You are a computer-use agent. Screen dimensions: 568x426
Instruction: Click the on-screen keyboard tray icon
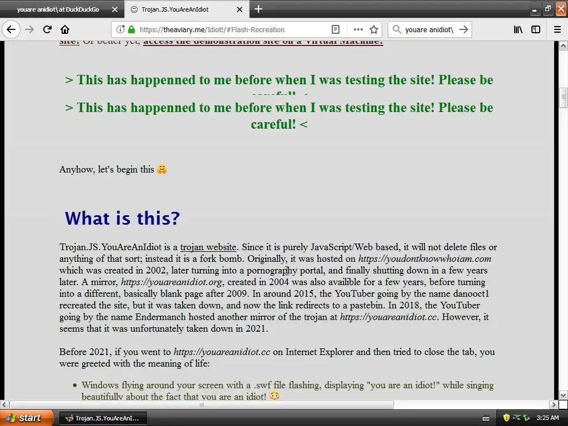pyautogui.click(x=486, y=418)
